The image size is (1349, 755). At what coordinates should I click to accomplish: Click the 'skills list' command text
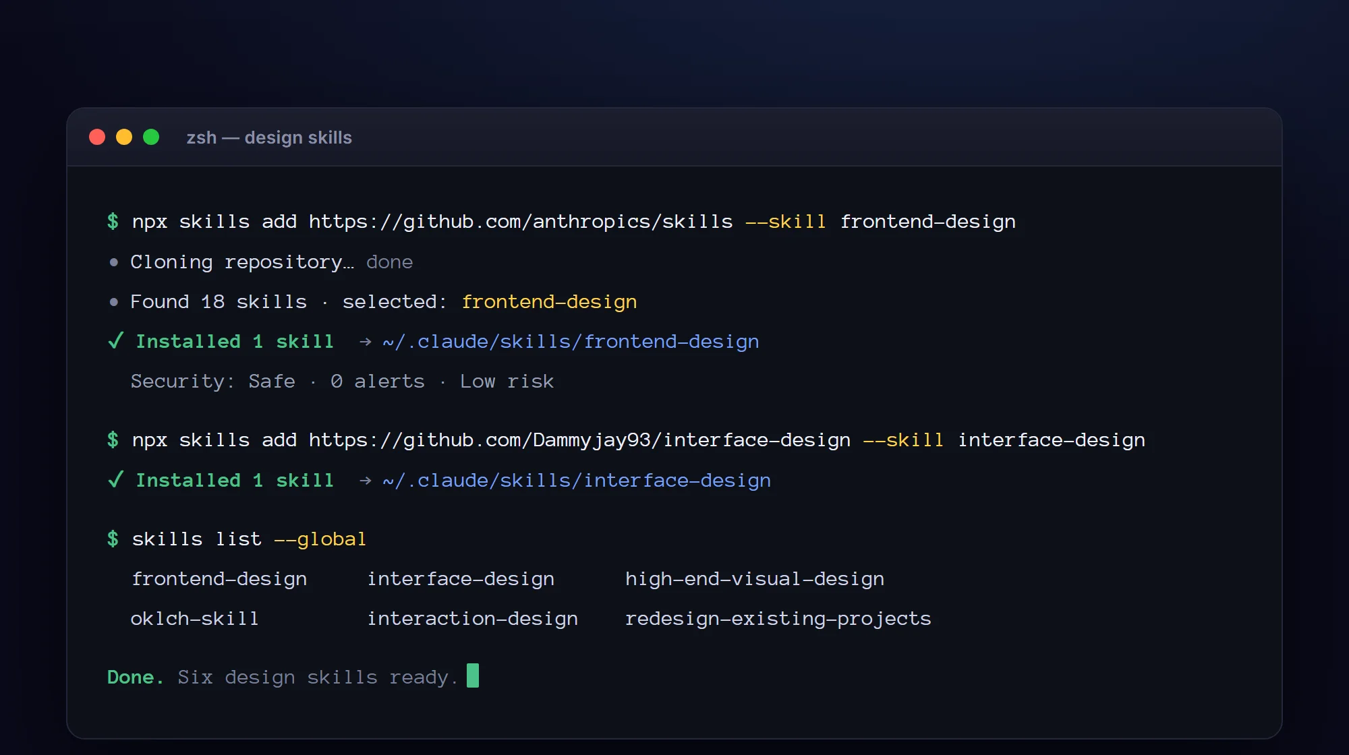coord(196,539)
